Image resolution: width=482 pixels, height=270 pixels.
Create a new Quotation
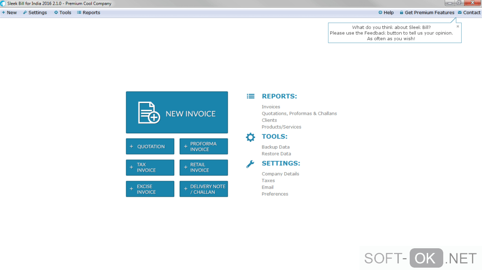coord(150,147)
